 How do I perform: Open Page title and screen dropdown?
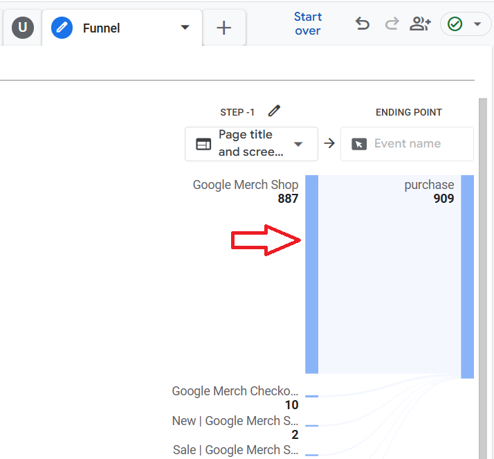point(251,144)
